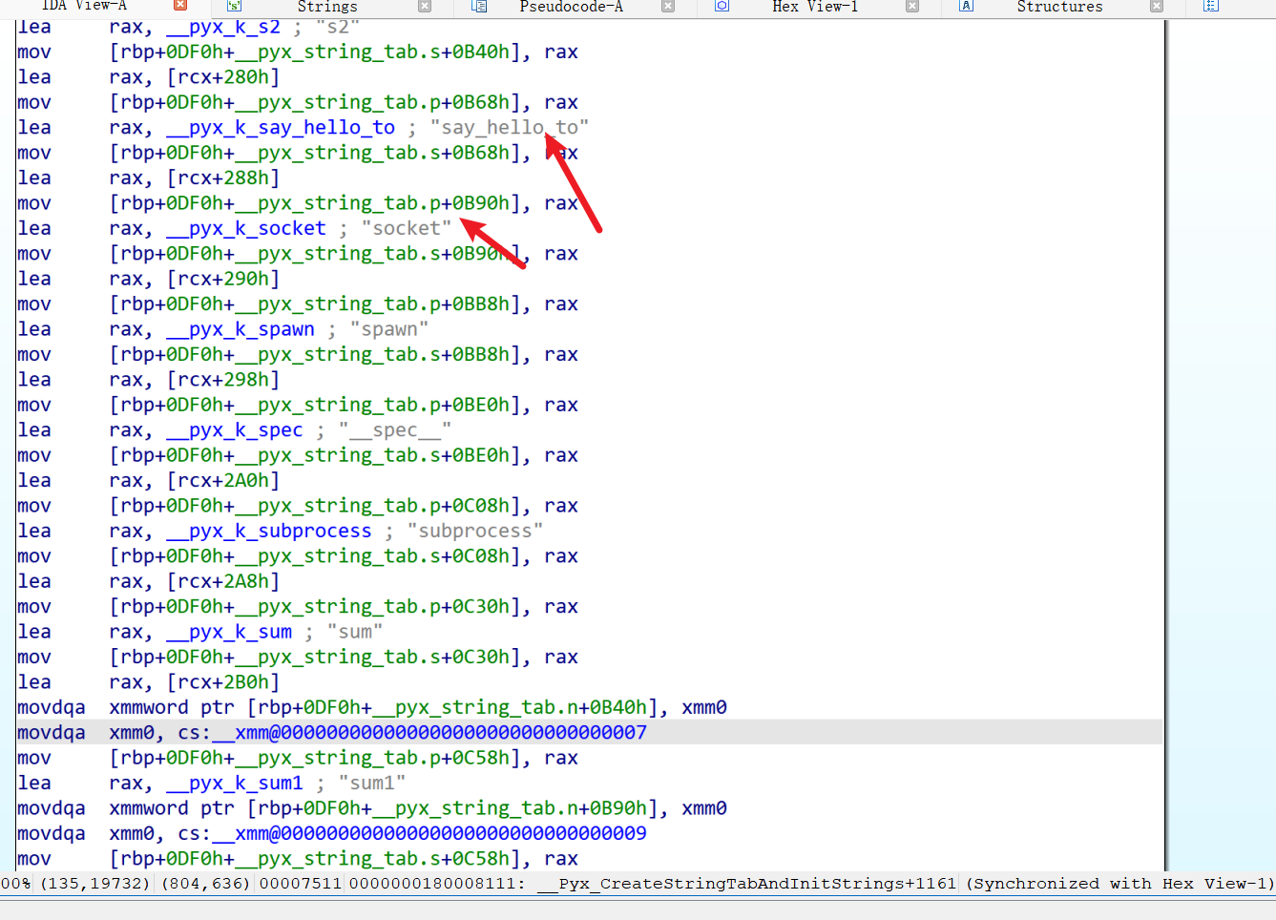Click the [rcx+2A8h] operand

[223, 582]
